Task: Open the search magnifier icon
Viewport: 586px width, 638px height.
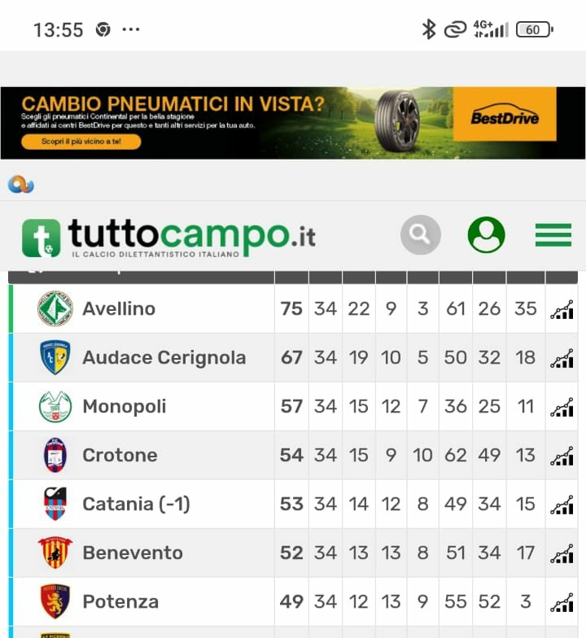Action: coord(420,234)
